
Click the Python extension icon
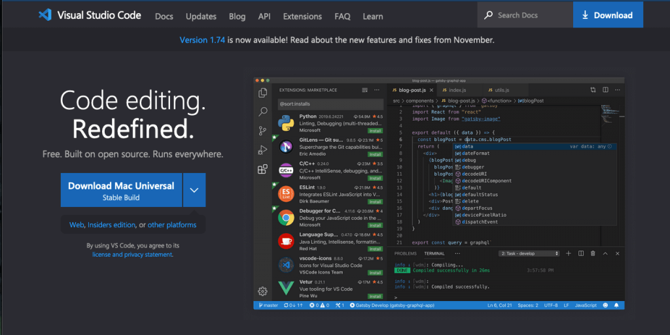286,123
